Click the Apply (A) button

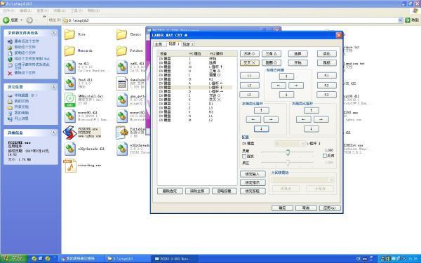point(330,208)
